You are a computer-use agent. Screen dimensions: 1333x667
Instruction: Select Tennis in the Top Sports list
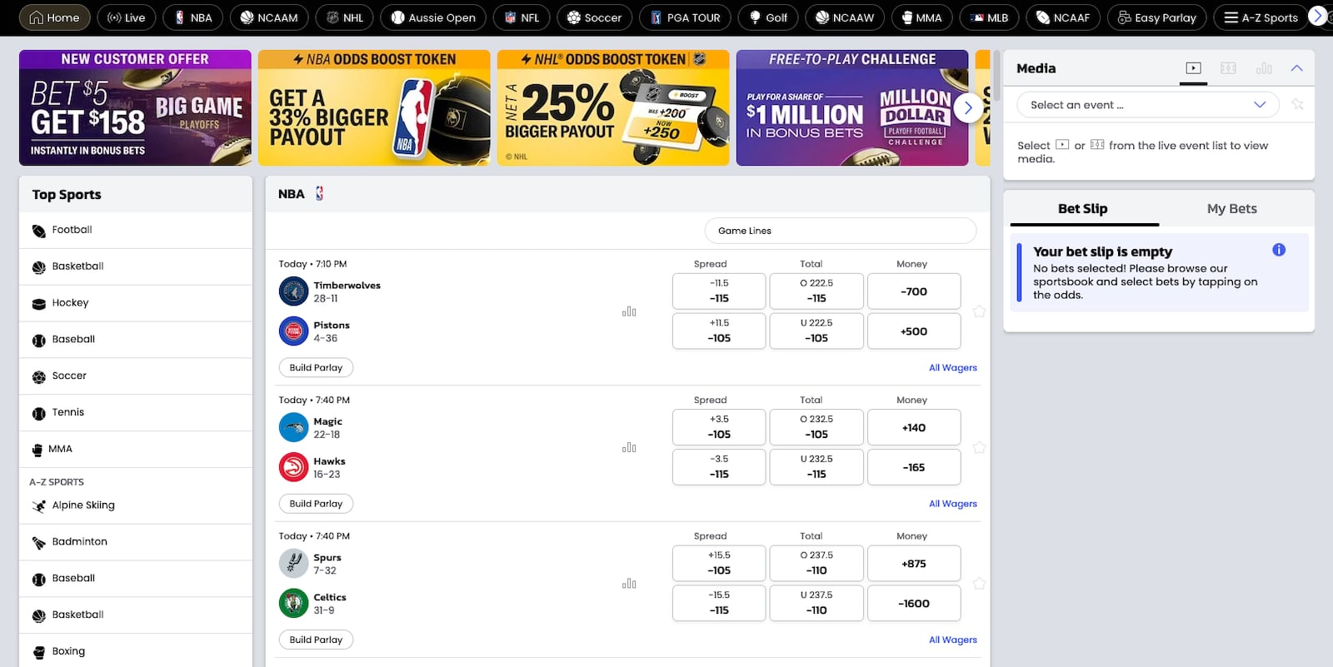(135, 412)
